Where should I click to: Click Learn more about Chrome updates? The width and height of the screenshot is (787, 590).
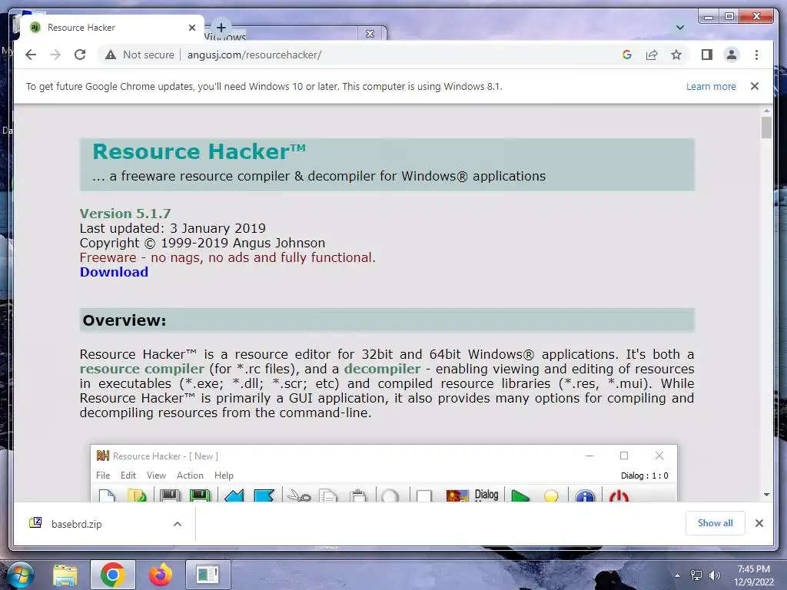pos(711,86)
